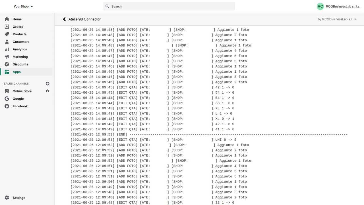
Task: Click the 12:09:53 [END] log line
Action: click(209, 134)
